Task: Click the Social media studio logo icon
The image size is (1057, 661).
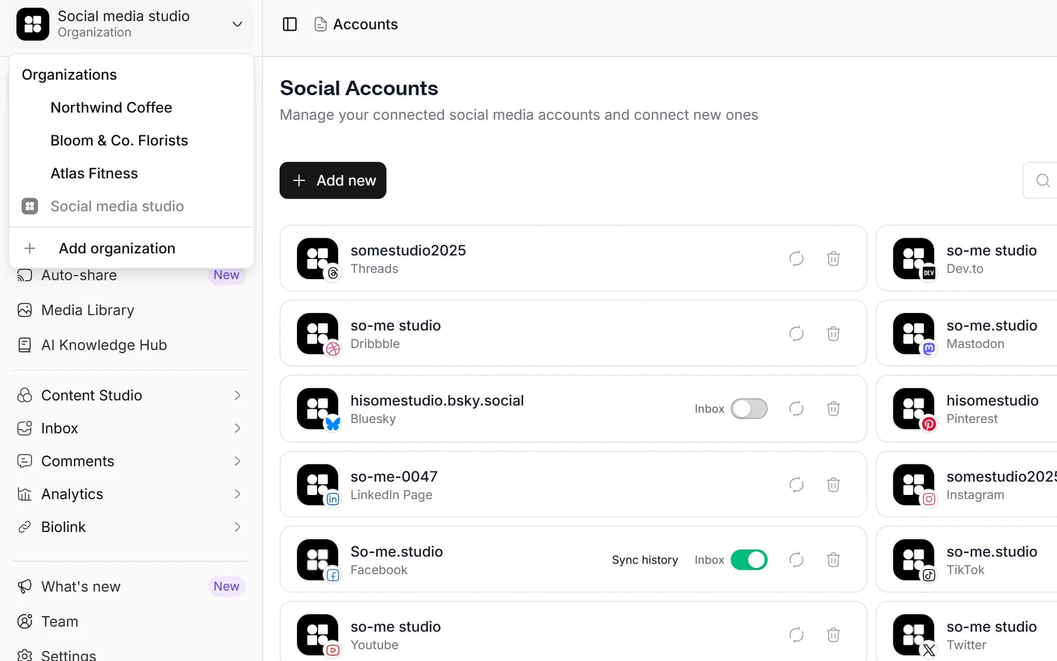Action: click(33, 24)
